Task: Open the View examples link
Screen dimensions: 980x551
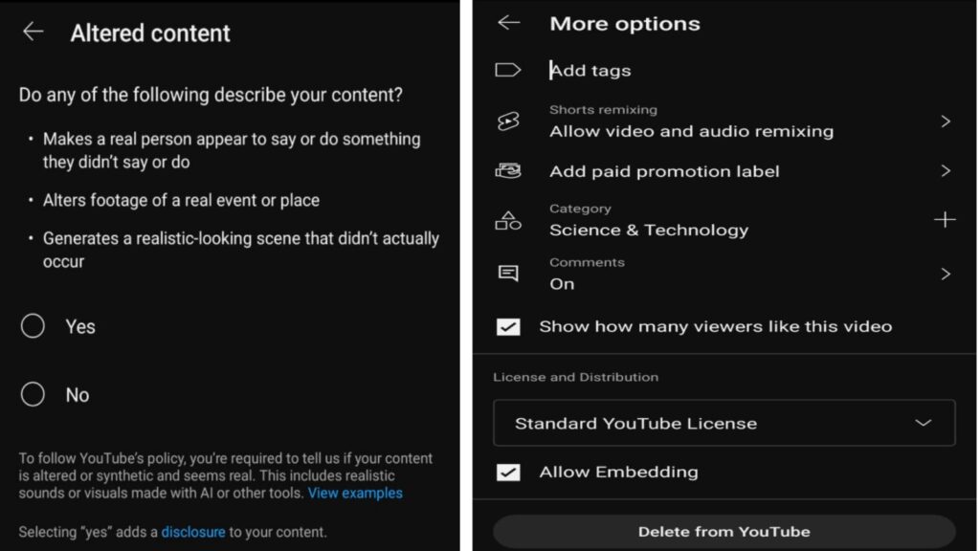Action: [x=355, y=494]
